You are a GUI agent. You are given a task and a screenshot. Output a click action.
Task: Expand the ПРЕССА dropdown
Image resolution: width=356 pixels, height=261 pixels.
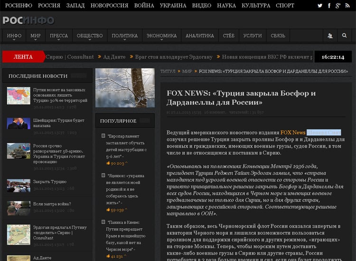58,36
